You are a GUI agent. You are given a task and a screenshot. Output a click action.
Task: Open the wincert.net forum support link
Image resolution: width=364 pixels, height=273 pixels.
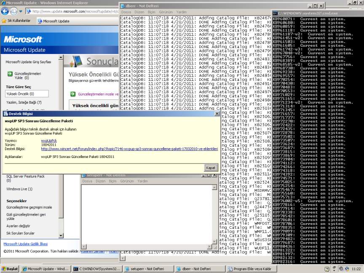[x=129, y=149]
